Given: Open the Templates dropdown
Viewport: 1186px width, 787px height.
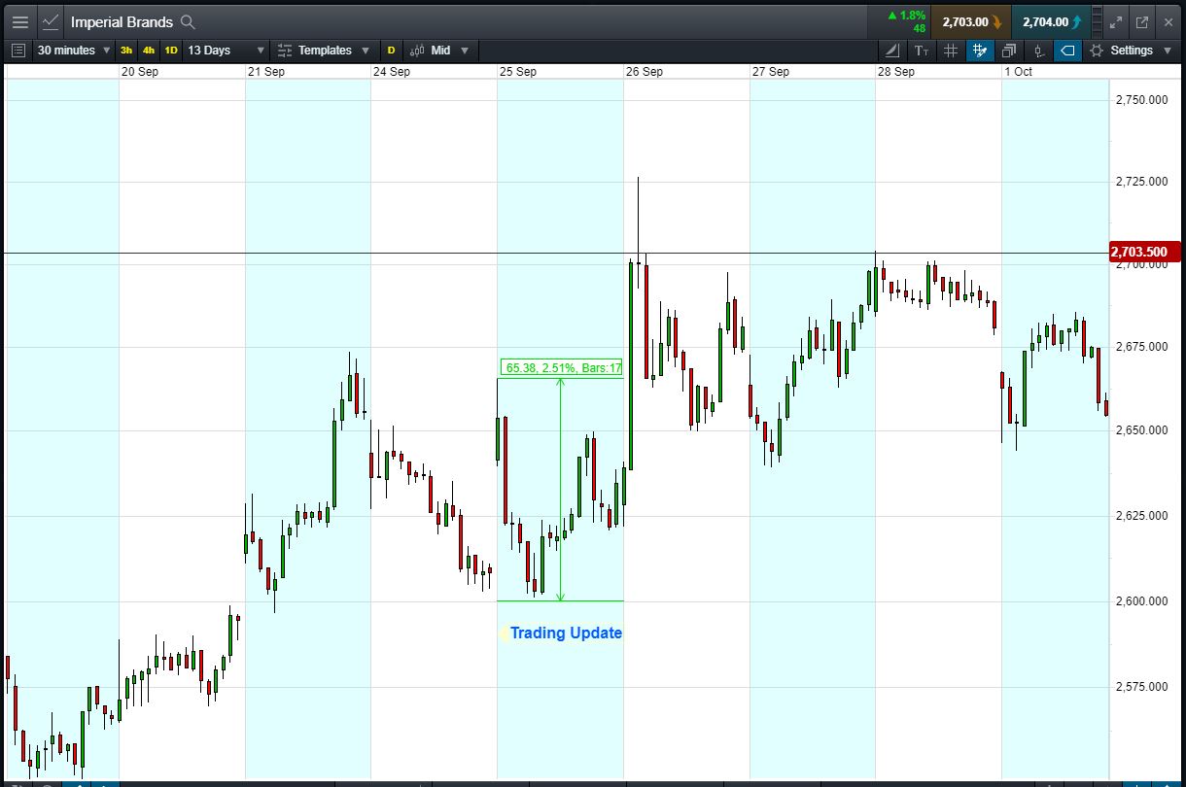Looking at the screenshot, I should 324,51.
